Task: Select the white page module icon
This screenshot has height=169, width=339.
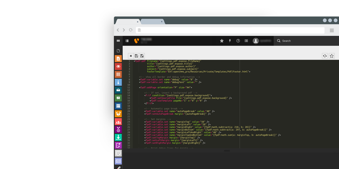Action: pos(118,51)
